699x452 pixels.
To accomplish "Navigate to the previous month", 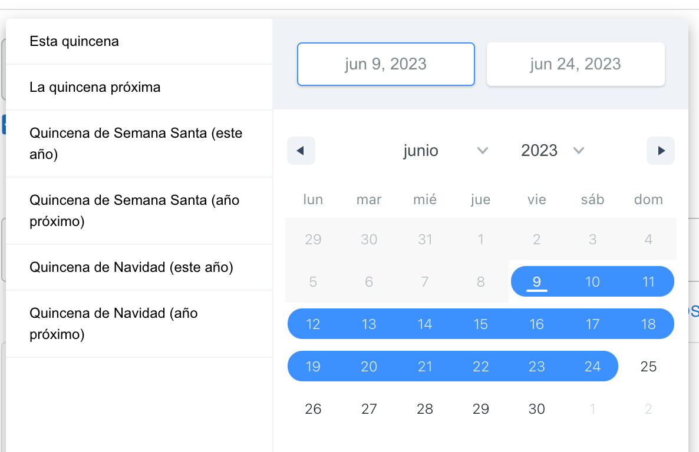I will [x=301, y=151].
